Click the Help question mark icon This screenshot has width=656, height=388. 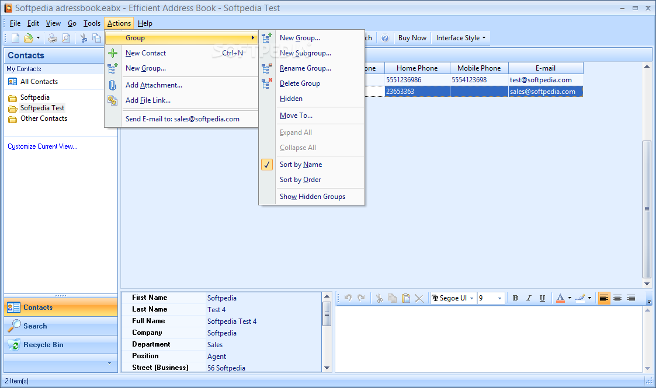click(x=385, y=38)
